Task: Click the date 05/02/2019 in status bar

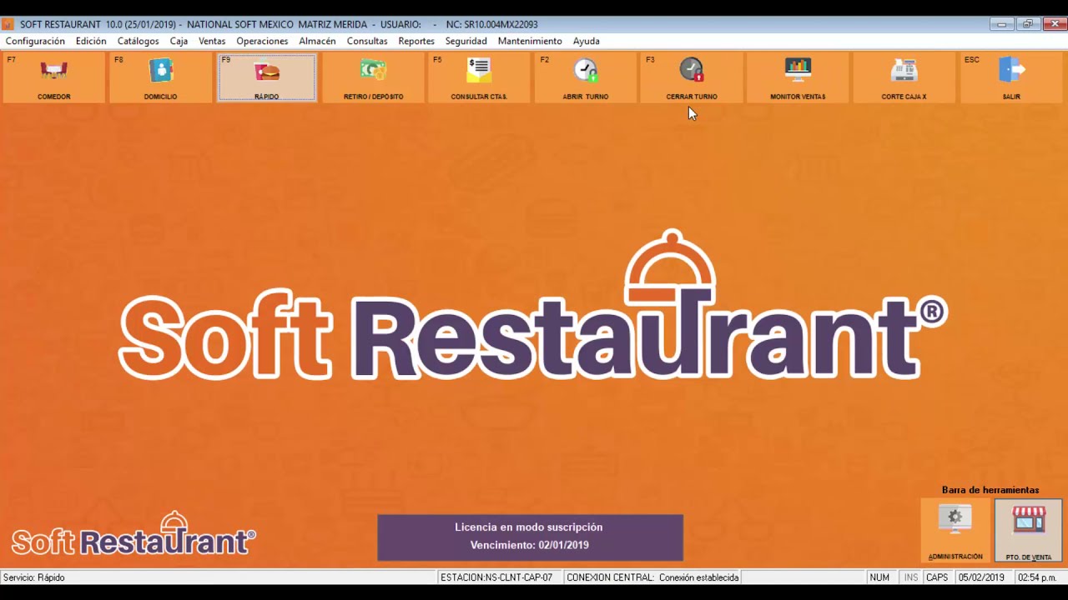Action: click(x=982, y=577)
